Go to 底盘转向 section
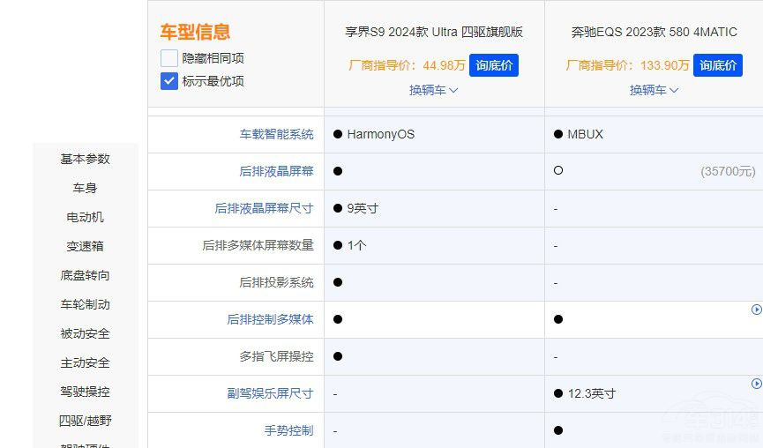 point(85,275)
